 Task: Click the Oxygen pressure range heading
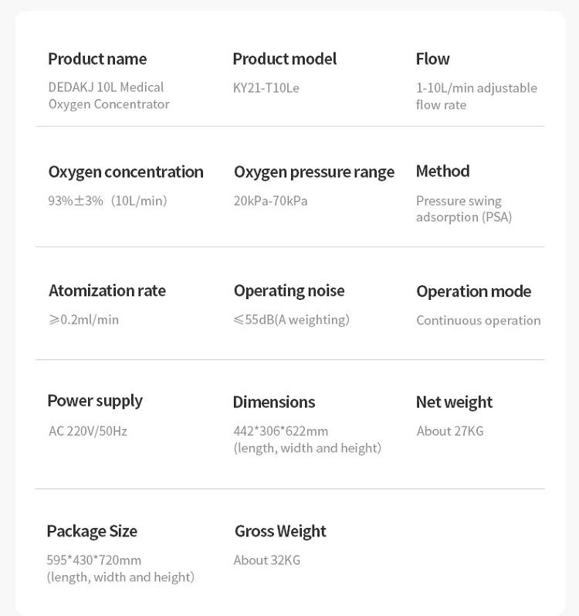pyautogui.click(x=314, y=172)
